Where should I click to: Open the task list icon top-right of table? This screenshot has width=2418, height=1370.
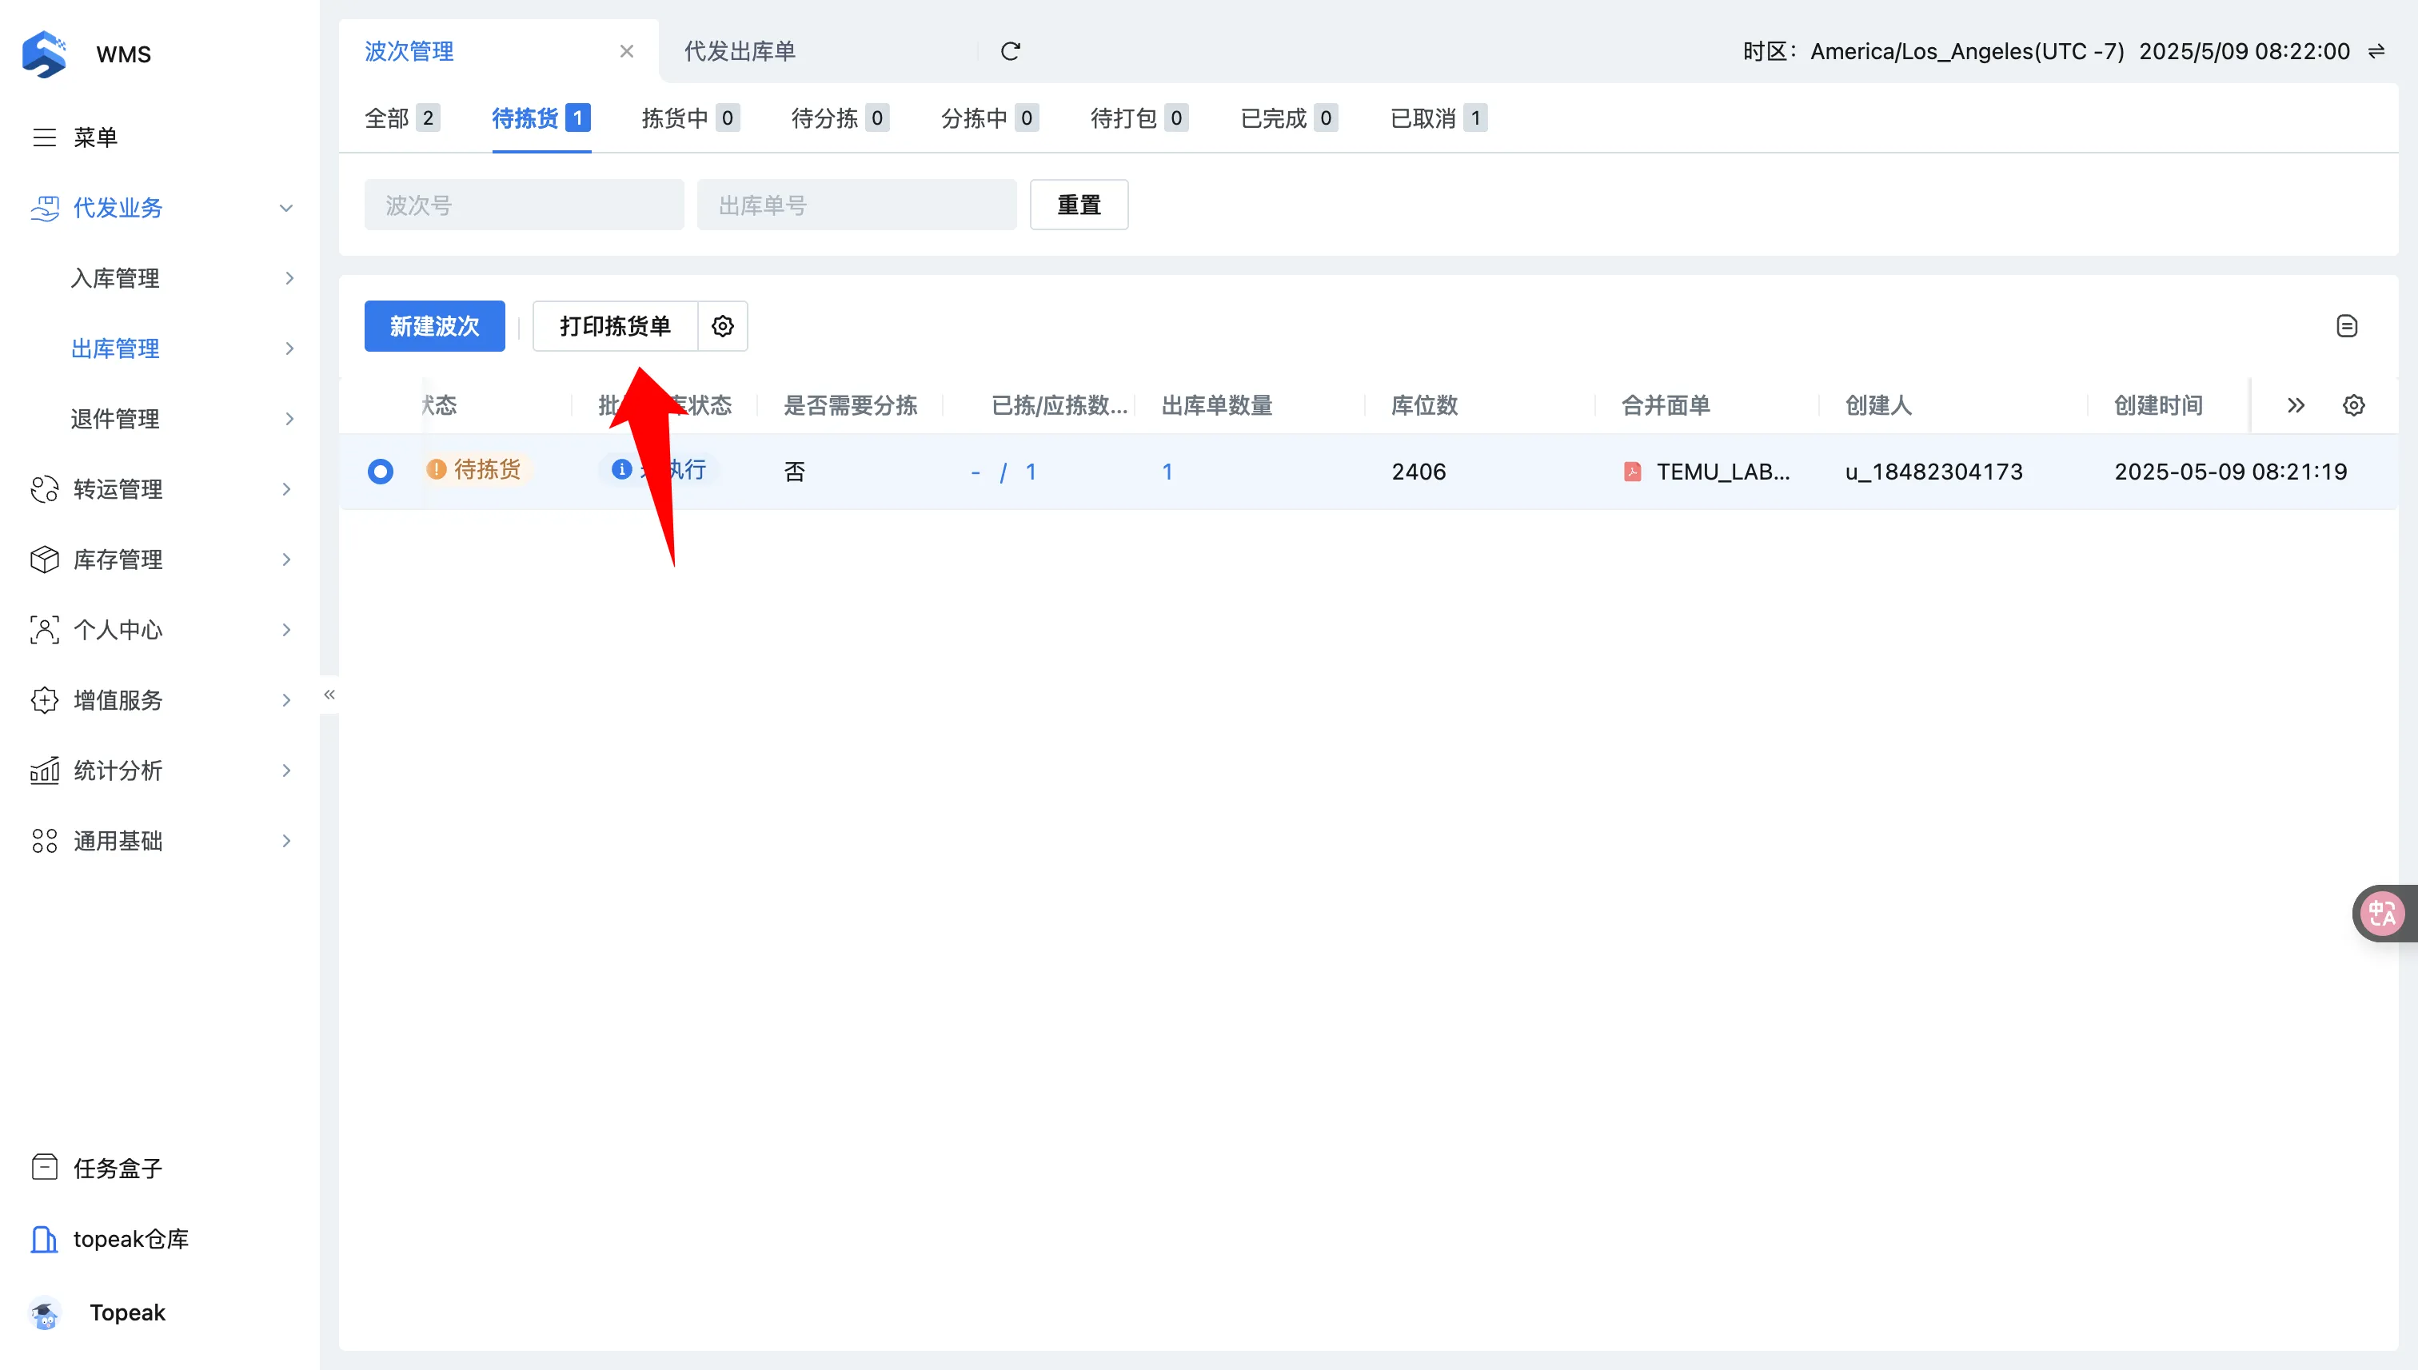click(x=2347, y=326)
